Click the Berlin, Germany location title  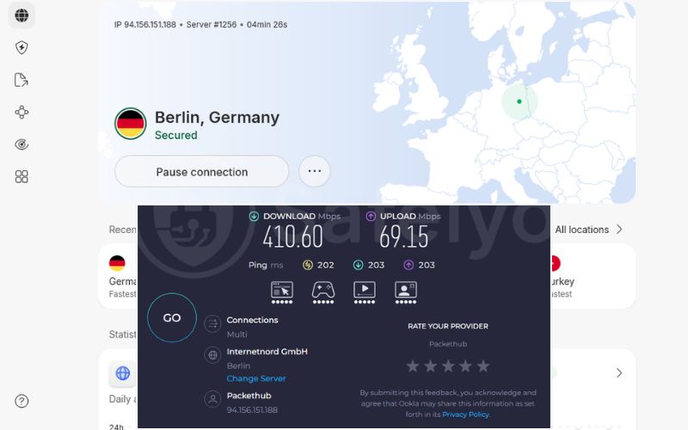point(217,117)
